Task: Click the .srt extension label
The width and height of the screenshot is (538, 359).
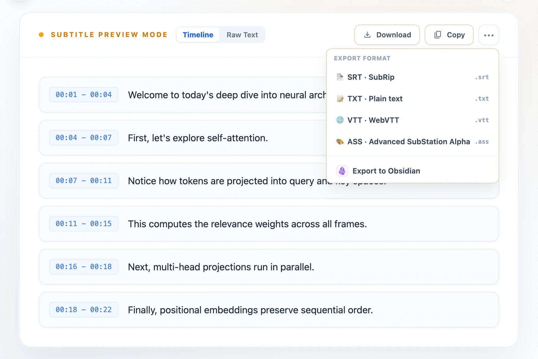Action: tap(482, 77)
